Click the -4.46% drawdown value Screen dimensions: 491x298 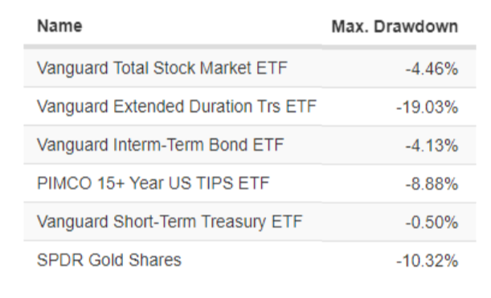(x=432, y=69)
